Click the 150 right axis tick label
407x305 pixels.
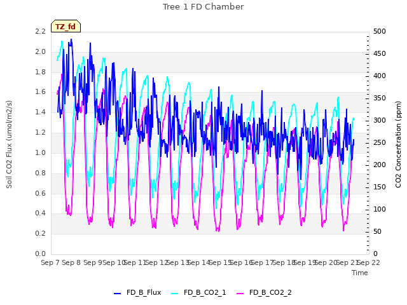[380, 187]
